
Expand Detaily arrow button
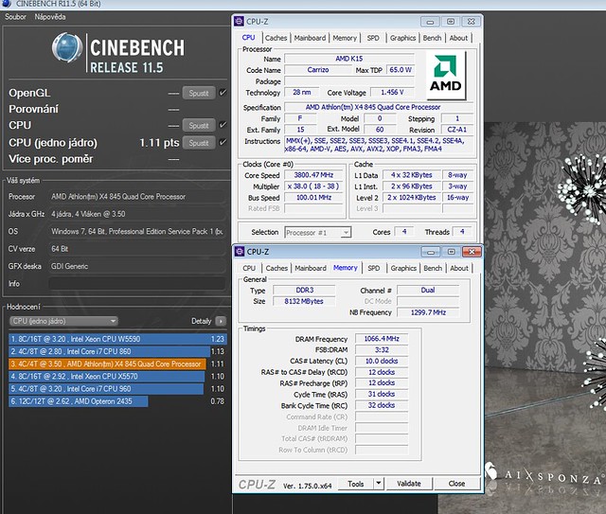coord(221,321)
